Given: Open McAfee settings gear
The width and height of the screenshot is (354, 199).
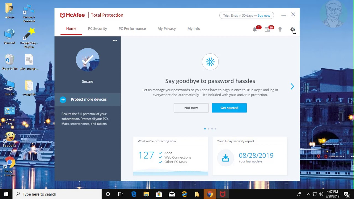Looking at the screenshot, I should (x=293, y=29).
